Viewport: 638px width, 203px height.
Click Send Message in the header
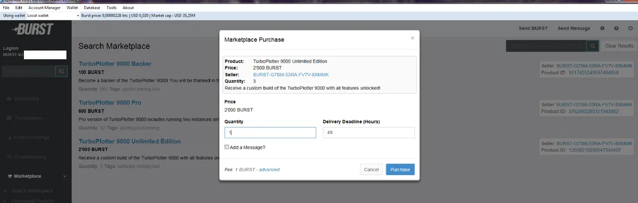pyautogui.click(x=574, y=28)
